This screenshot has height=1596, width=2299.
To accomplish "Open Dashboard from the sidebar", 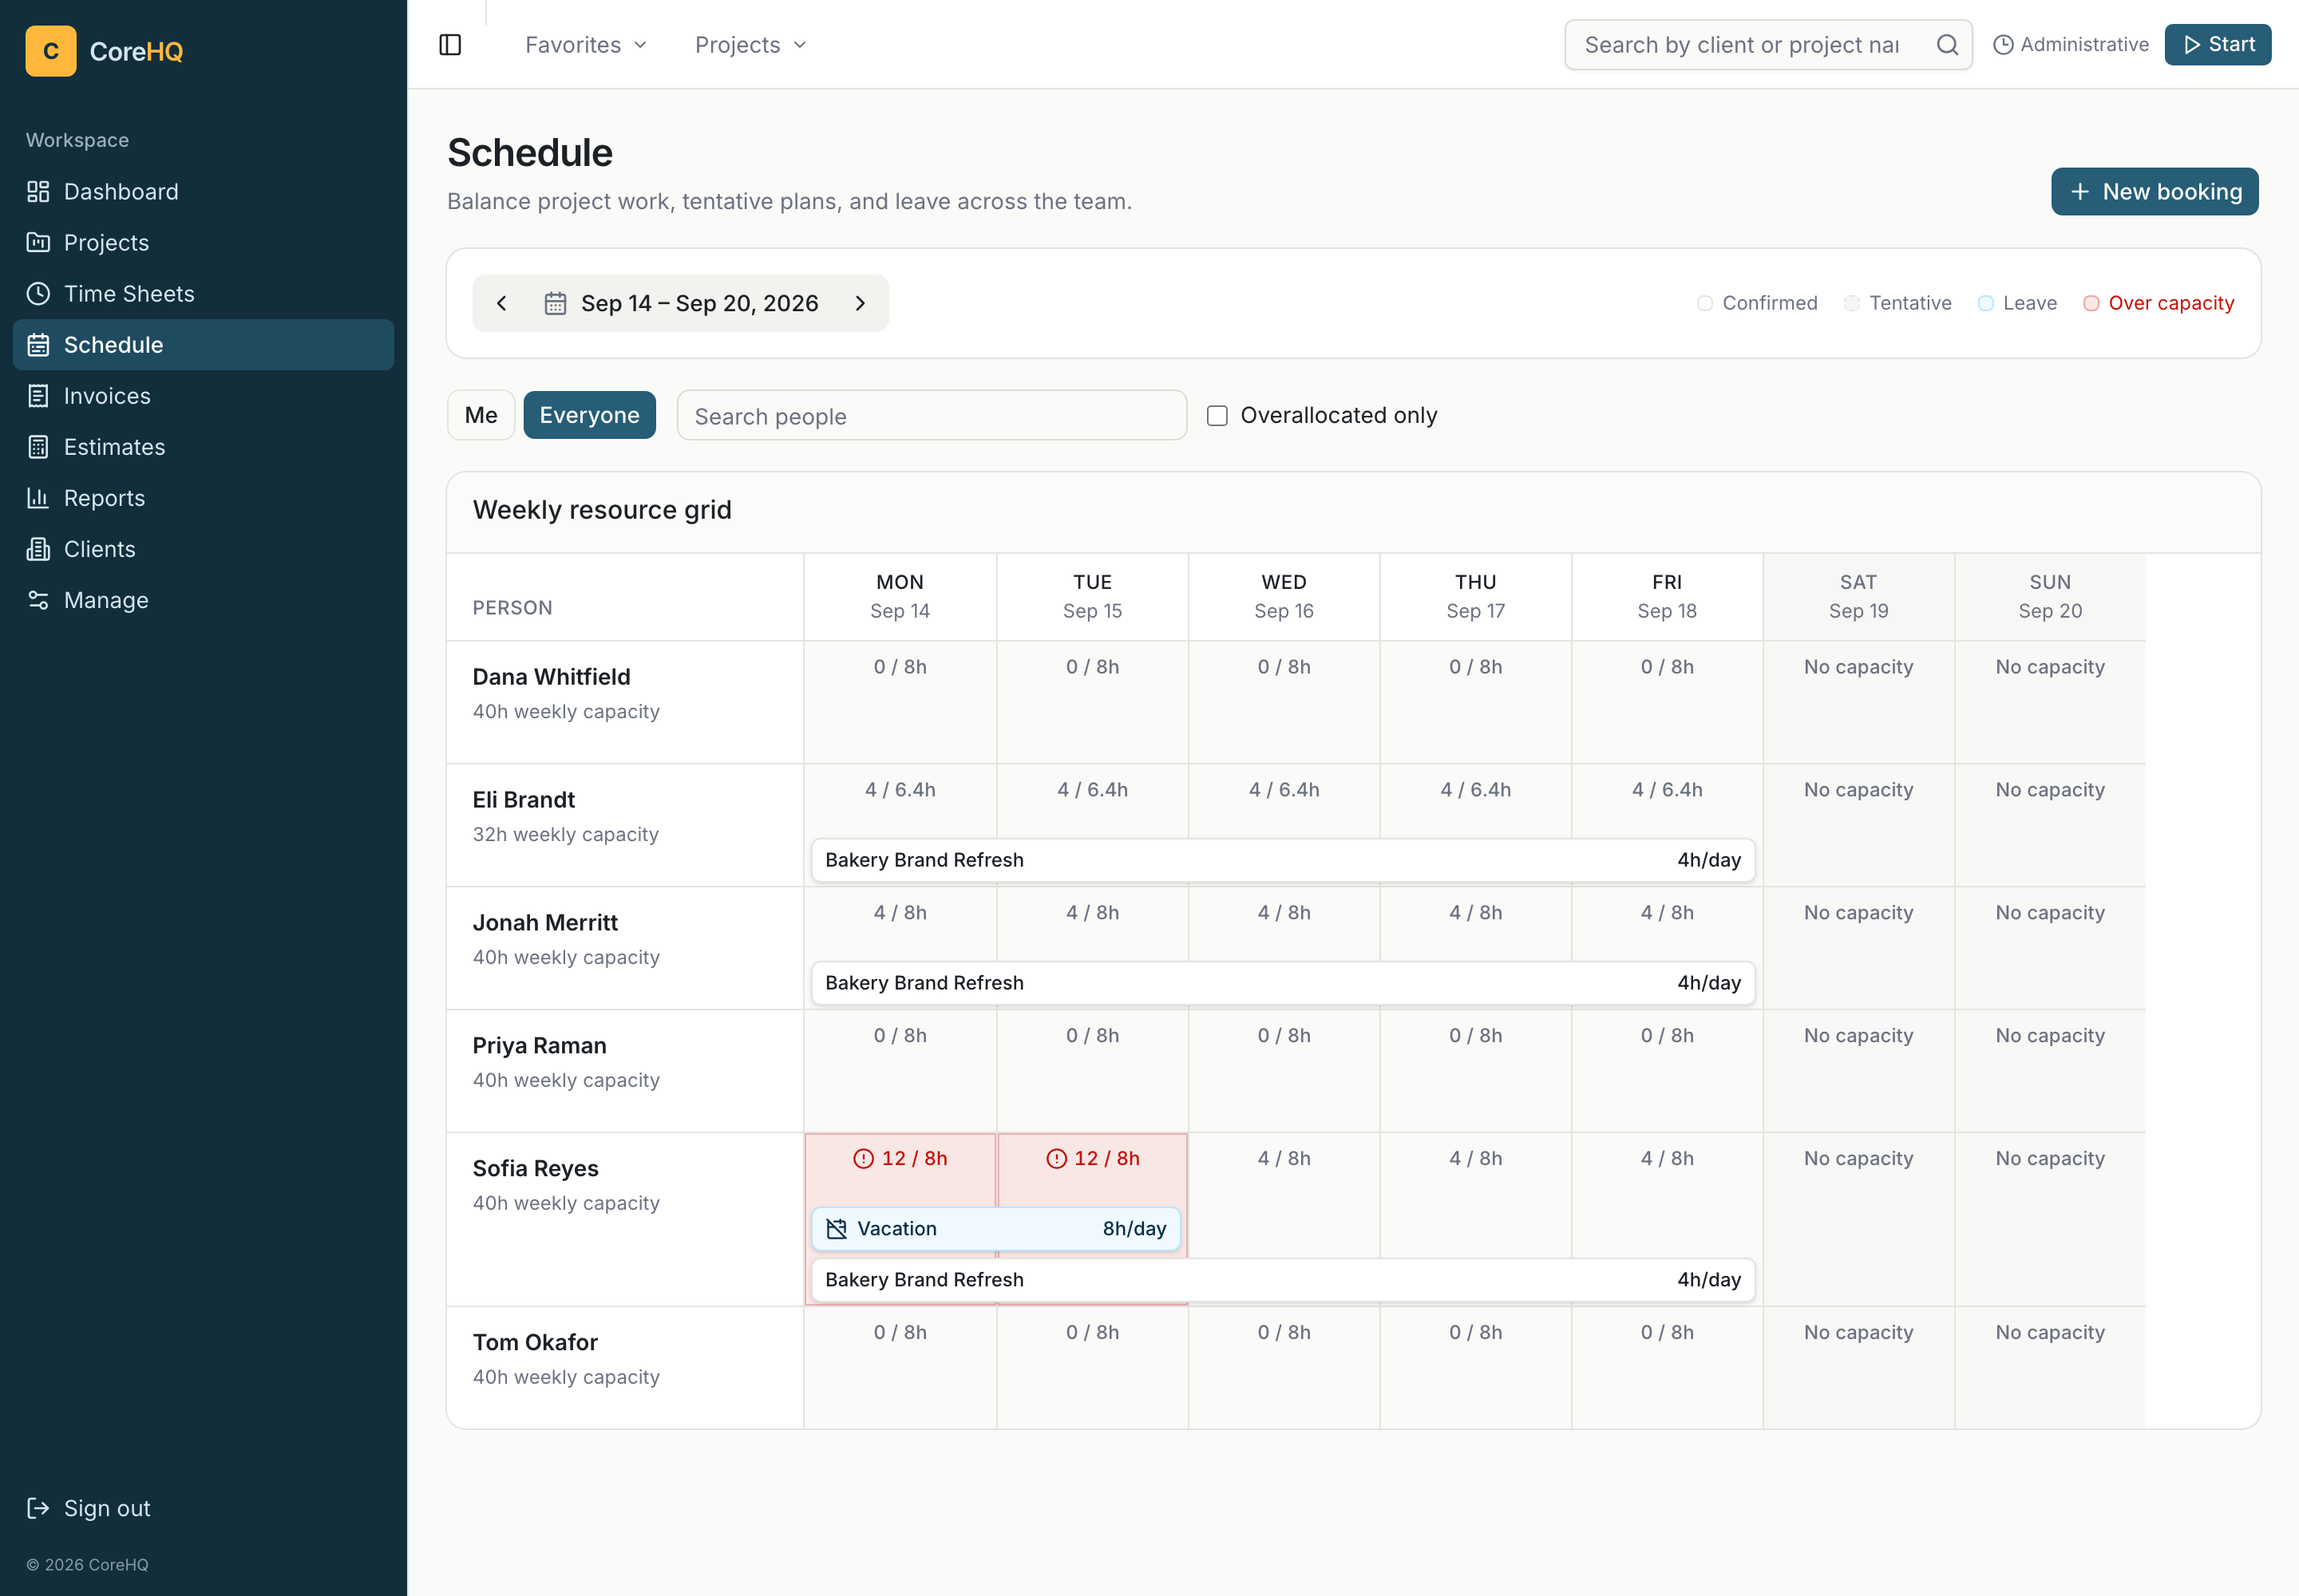I will point(203,191).
